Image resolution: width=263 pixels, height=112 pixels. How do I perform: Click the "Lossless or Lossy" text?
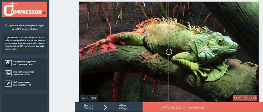click(21, 75)
